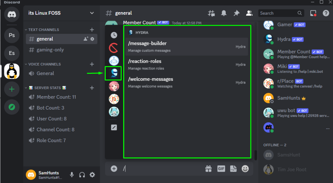Toggle headphones deafen
Screen dimensions: 333x183
click(x=82, y=175)
